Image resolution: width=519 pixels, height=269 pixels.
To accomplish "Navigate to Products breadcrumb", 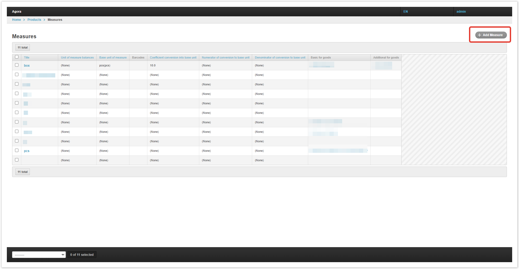I will click(x=34, y=20).
